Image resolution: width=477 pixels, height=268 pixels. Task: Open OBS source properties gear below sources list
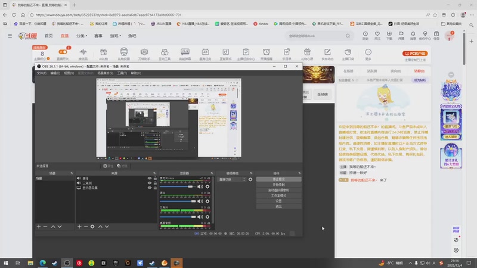(92, 226)
